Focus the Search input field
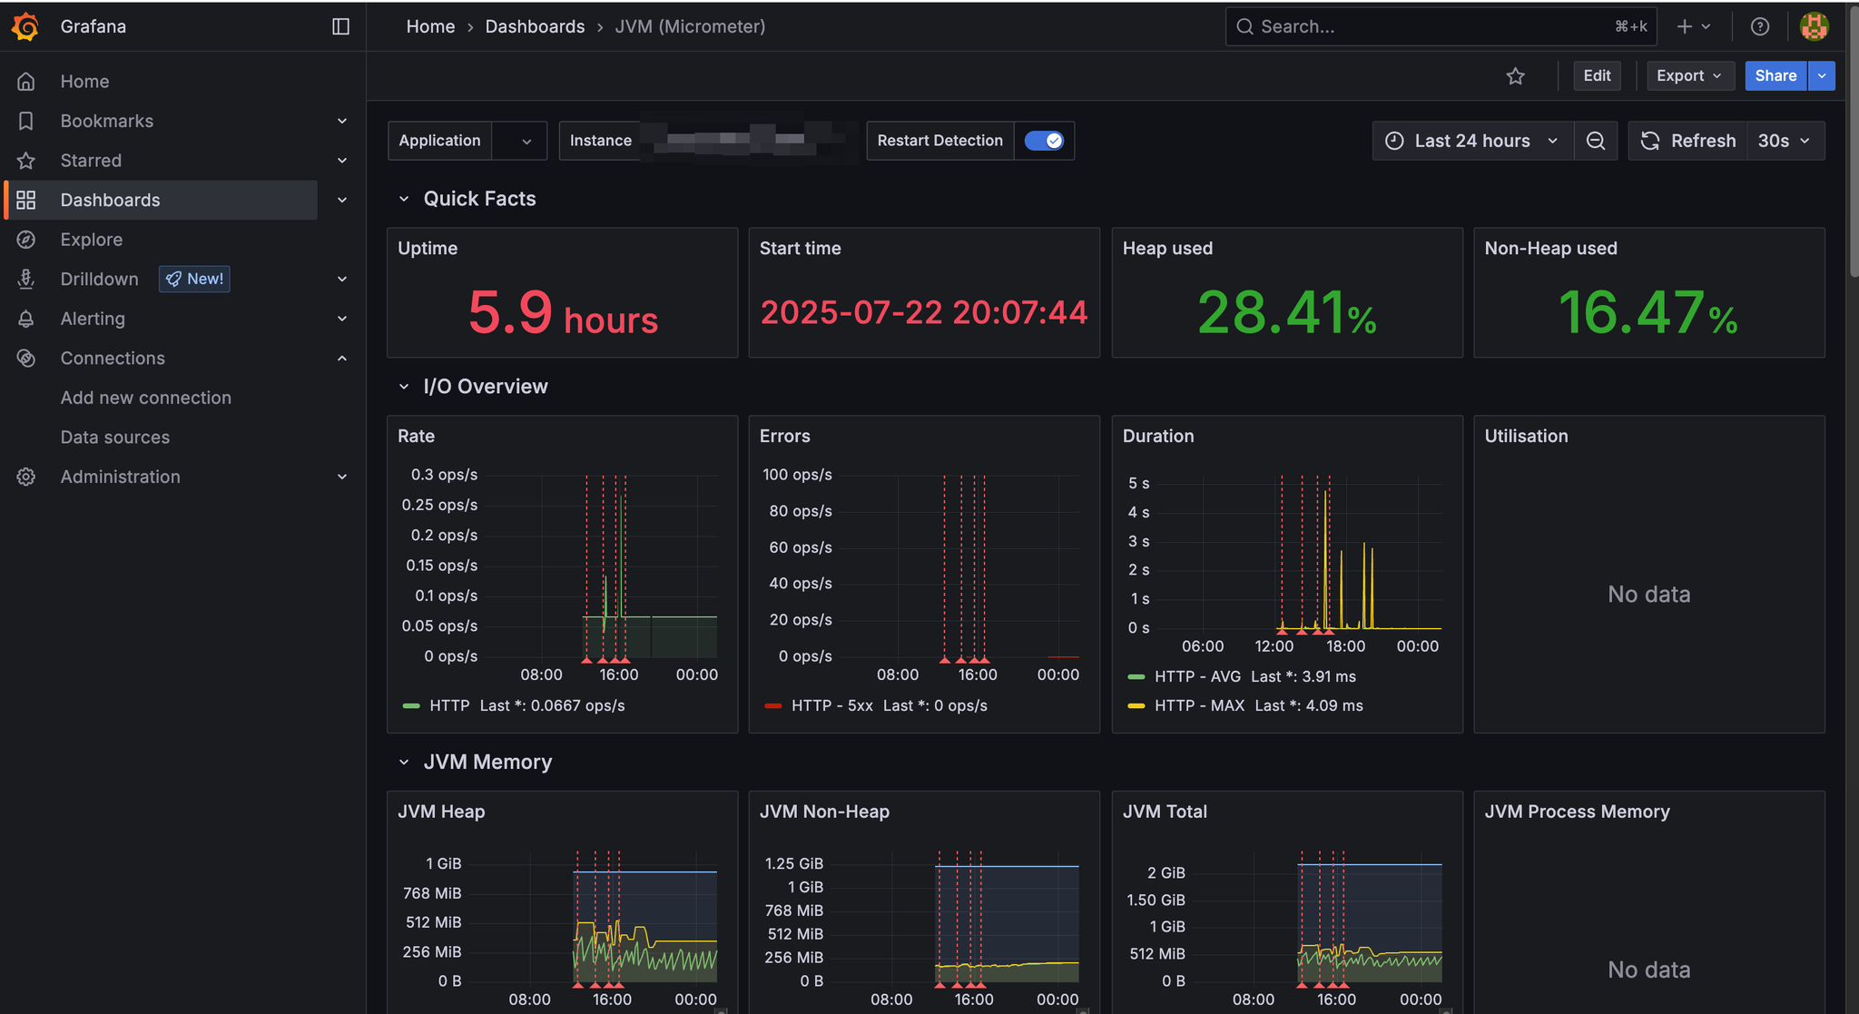The height and width of the screenshot is (1014, 1859). (1441, 26)
